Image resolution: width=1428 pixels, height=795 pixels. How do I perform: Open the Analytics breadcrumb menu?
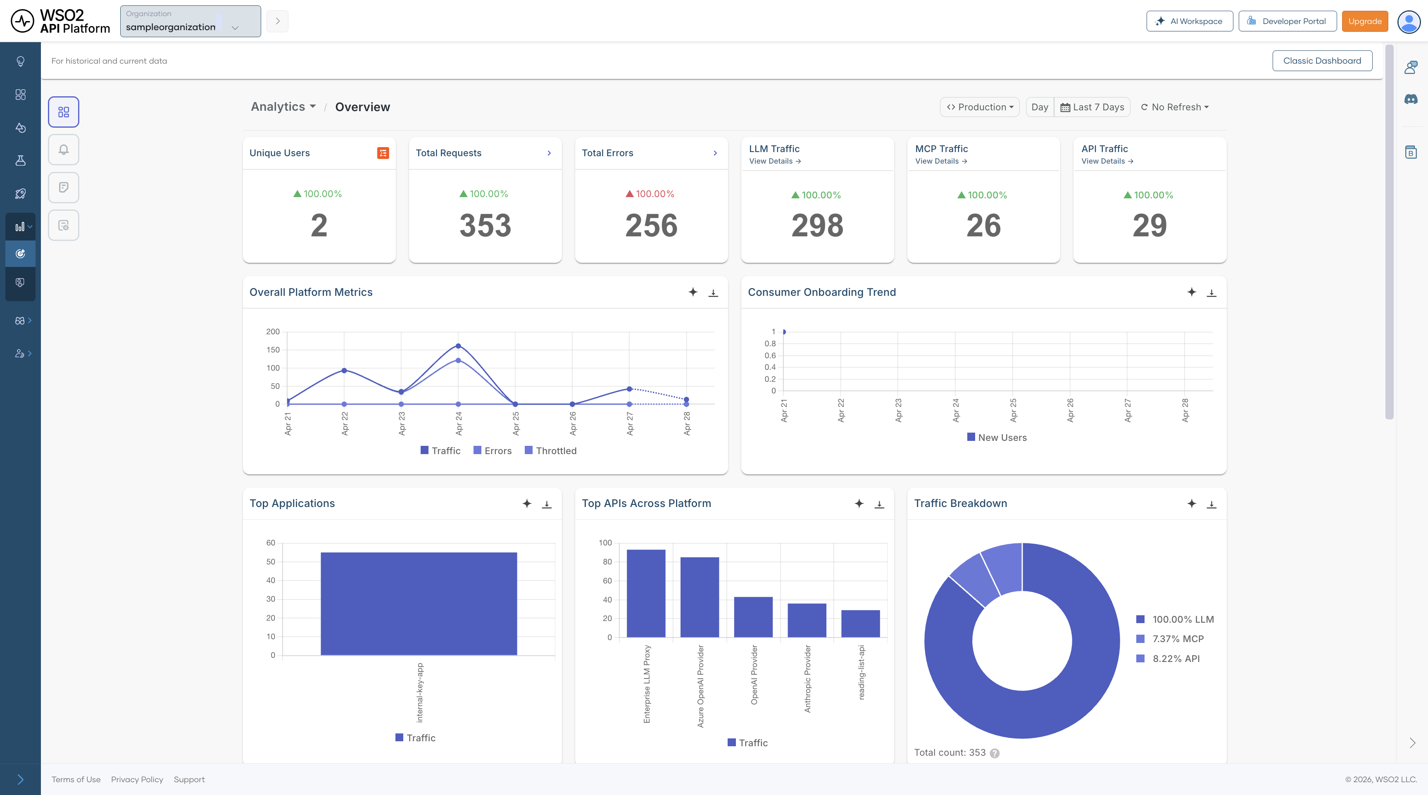tap(283, 107)
